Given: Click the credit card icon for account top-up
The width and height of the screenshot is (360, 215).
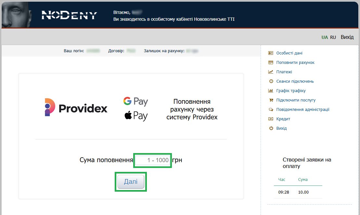Looking at the screenshot, I should click(x=271, y=62).
